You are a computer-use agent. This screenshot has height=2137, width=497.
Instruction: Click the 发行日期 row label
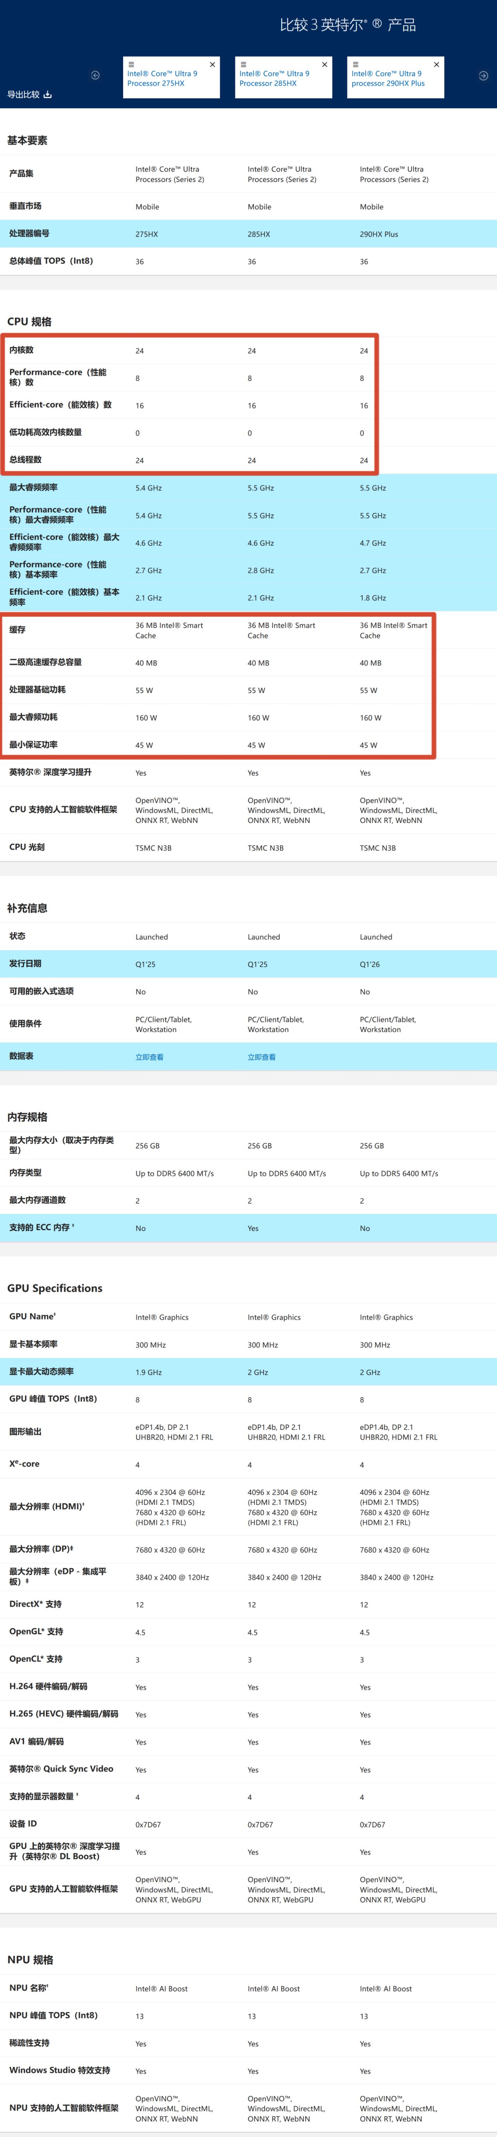coord(25,964)
